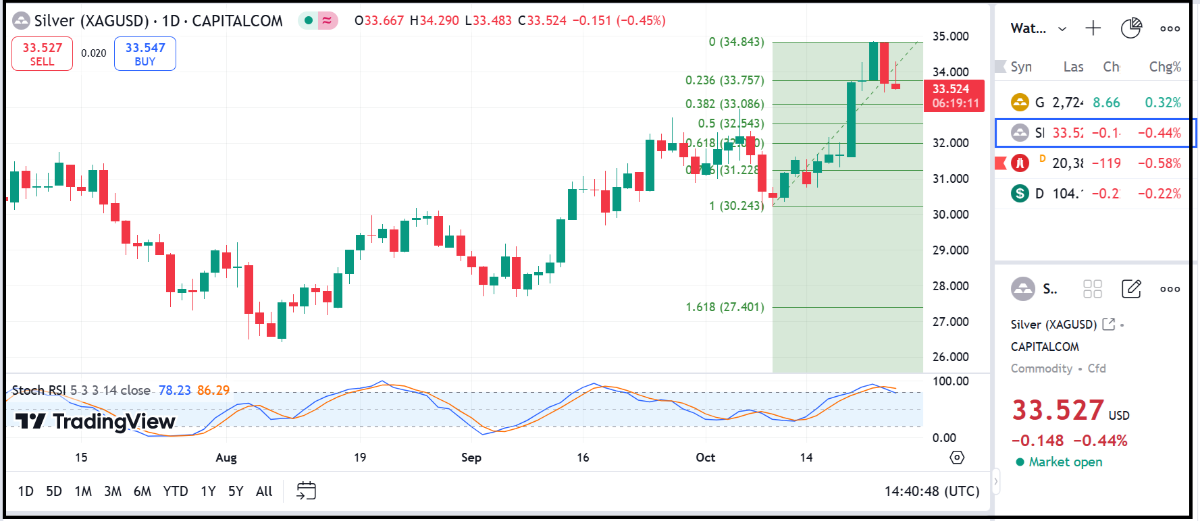The image size is (1200, 521).
Task: Click the edit note pencil icon
Action: pyautogui.click(x=1131, y=289)
